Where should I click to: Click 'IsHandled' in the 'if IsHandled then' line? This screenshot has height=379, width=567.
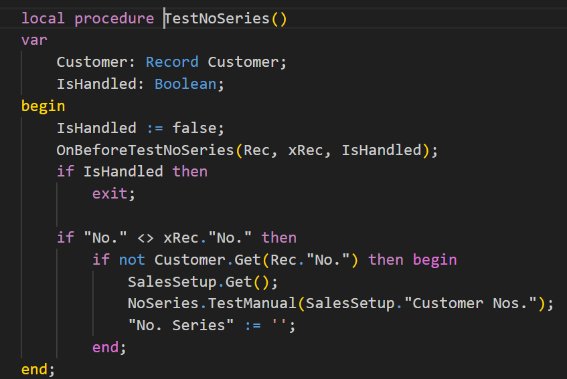(x=123, y=171)
